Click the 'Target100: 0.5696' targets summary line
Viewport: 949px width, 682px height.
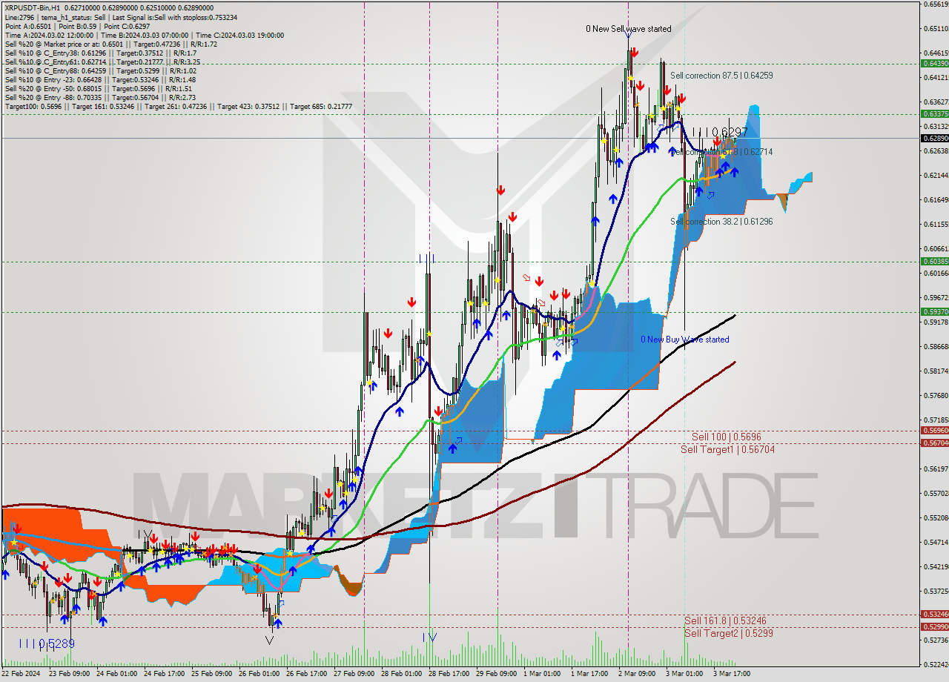click(x=179, y=107)
